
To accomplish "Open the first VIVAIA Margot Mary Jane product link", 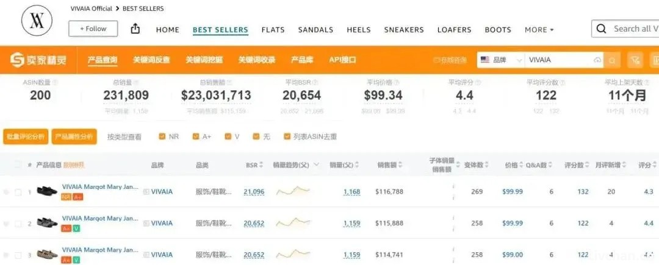I will (x=100, y=187).
